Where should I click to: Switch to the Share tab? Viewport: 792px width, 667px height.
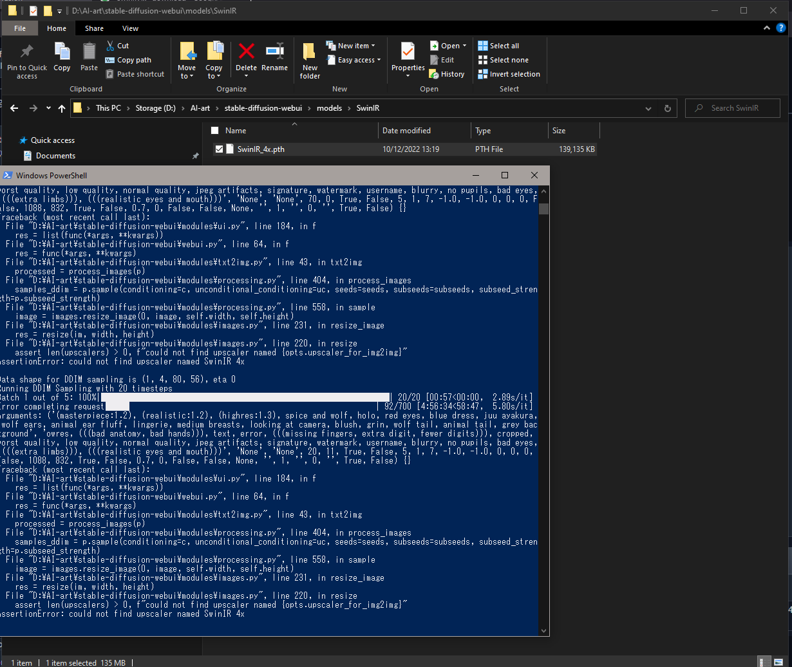94,28
